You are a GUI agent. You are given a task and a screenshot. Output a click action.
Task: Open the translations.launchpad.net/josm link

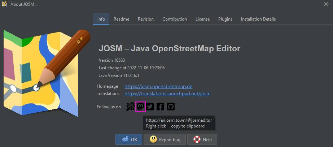click(x=167, y=94)
